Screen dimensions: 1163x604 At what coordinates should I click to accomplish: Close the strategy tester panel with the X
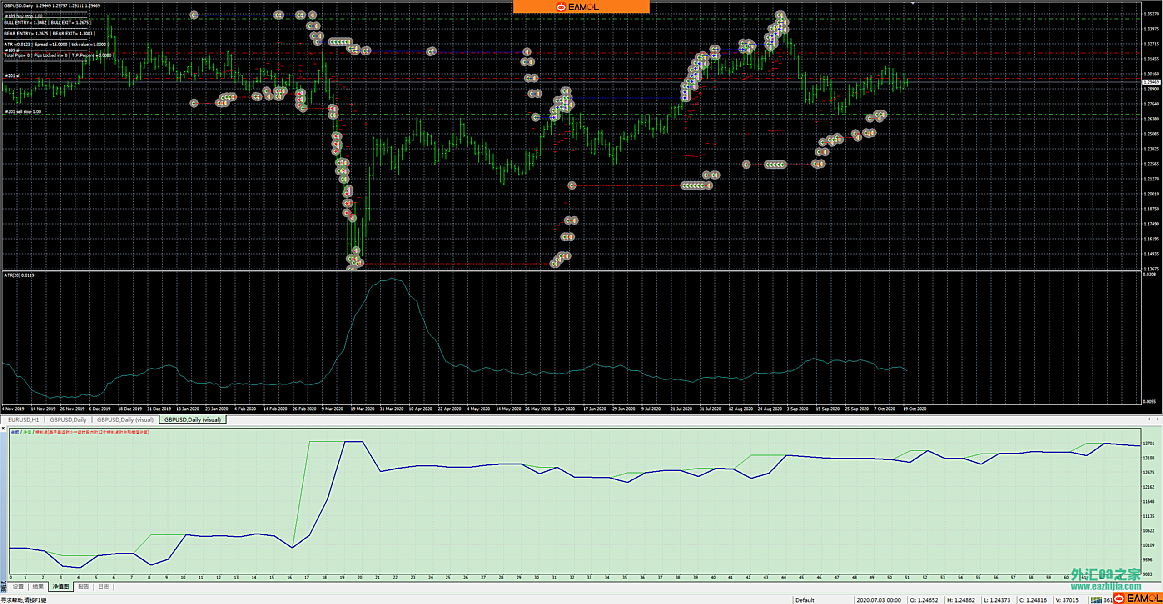click(x=3, y=428)
